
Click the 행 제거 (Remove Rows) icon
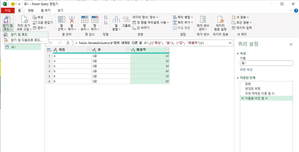(95, 20)
